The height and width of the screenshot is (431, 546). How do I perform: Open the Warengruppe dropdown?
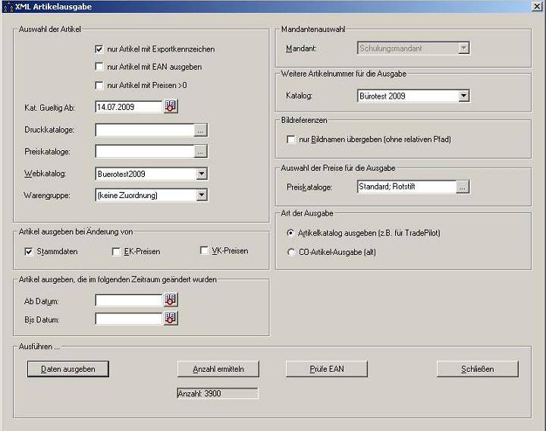(202, 195)
